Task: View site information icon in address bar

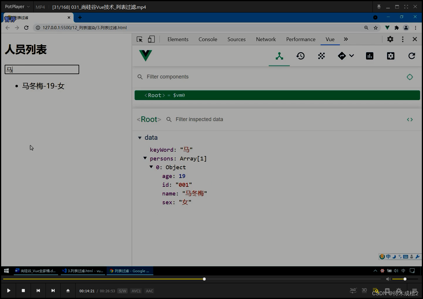Action: pos(38,28)
